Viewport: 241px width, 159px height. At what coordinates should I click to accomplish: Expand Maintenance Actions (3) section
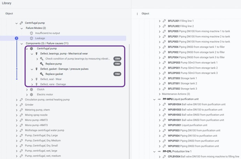160,94
